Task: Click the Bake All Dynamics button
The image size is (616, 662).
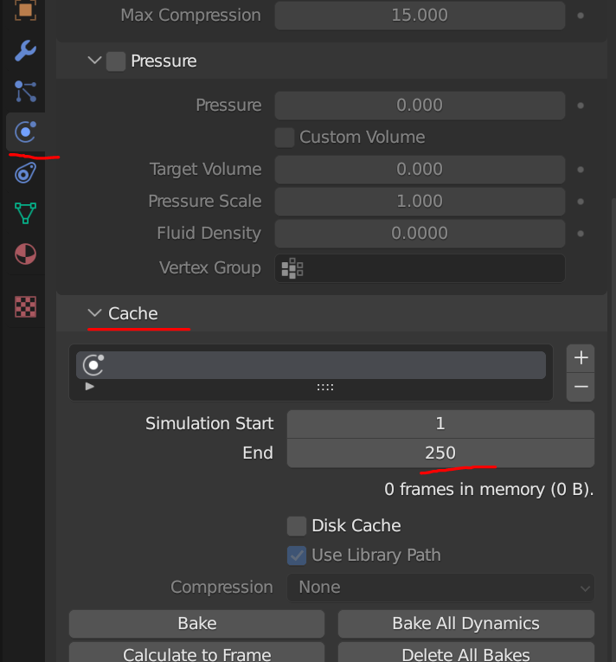Action: (x=465, y=623)
